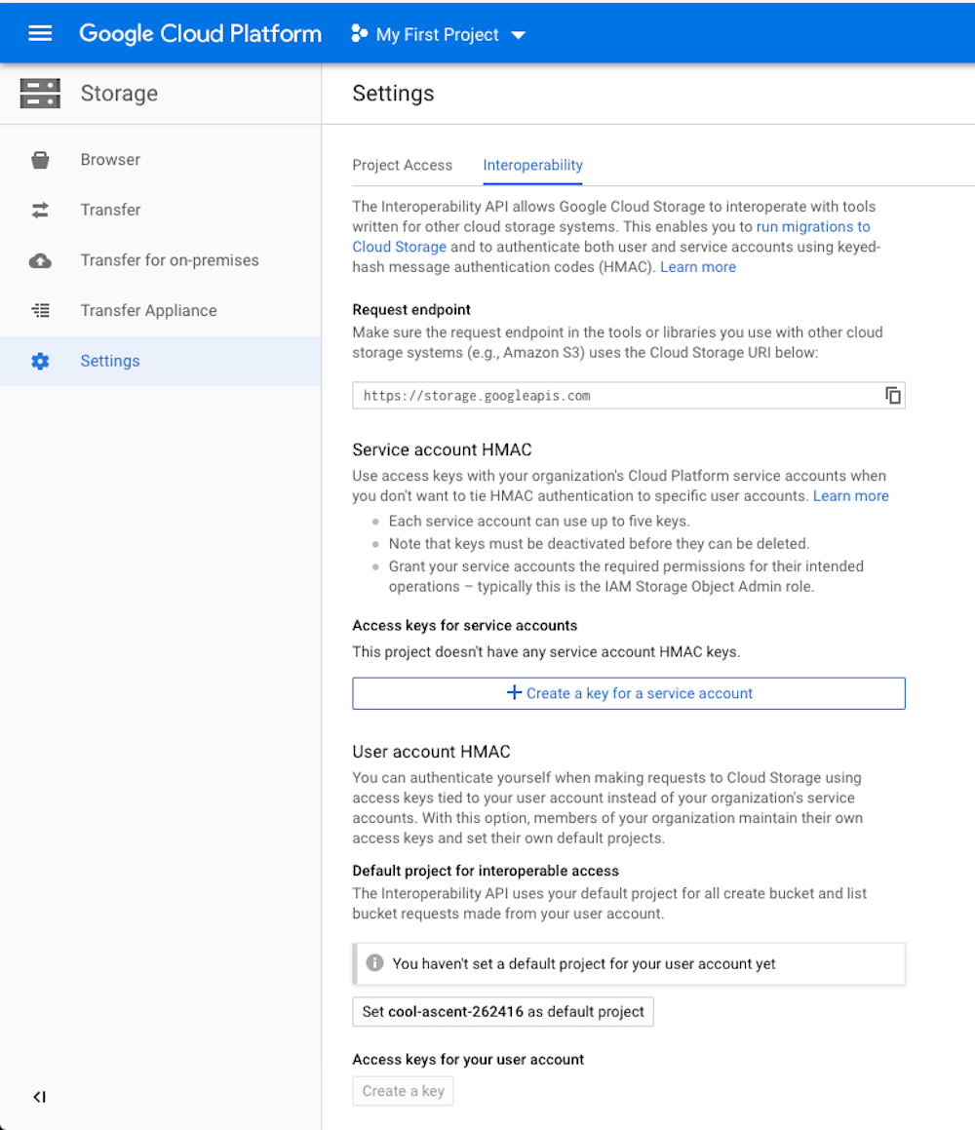Viewport: 975px width, 1130px height.
Task: Click the no service account HMAC keys message
Action: pos(546,652)
